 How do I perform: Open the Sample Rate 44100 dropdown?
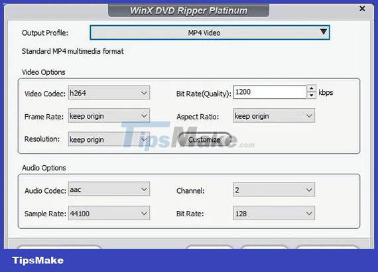click(109, 213)
